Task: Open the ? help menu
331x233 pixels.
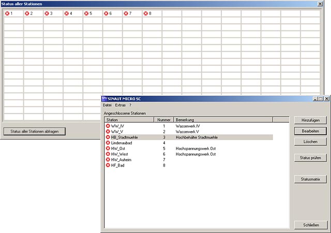Action: 130,105
